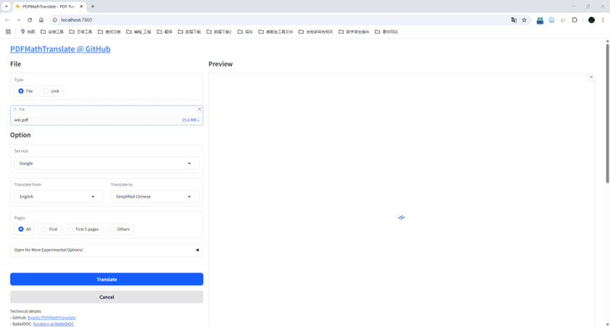Click the scrollbar up arrow
Image resolution: width=610 pixels, height=327 pixels.
[607, 41]
